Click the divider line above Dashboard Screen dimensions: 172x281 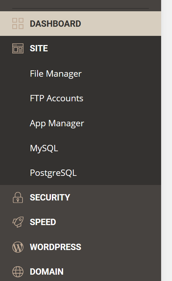pos(80,8)
